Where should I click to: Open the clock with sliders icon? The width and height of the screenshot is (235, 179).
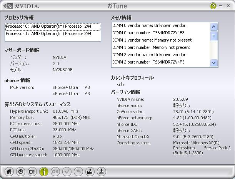click(x=32, y=172)
